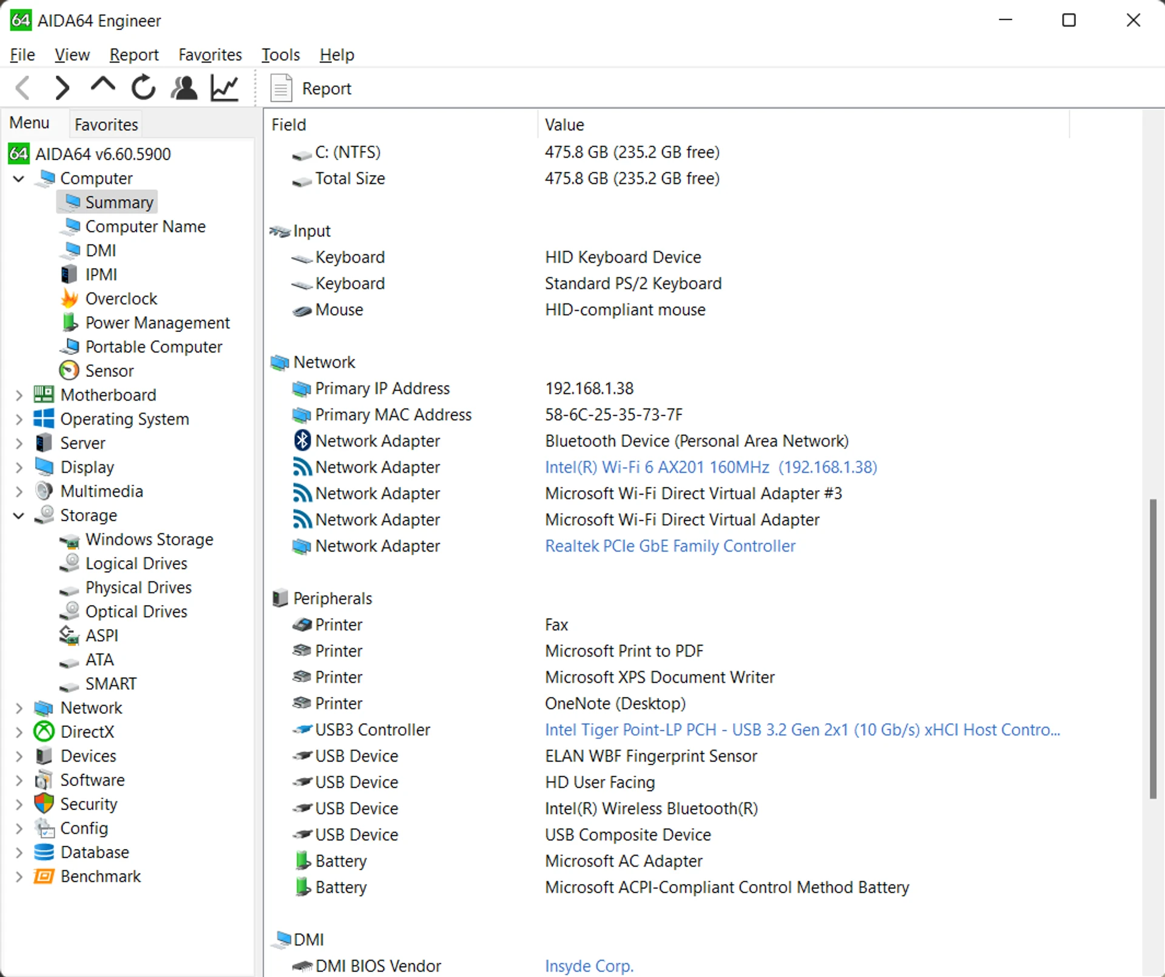Click the ASPI icon in Storage
1165x977 pixels.
pyautogui.click(x=69, y=635)
